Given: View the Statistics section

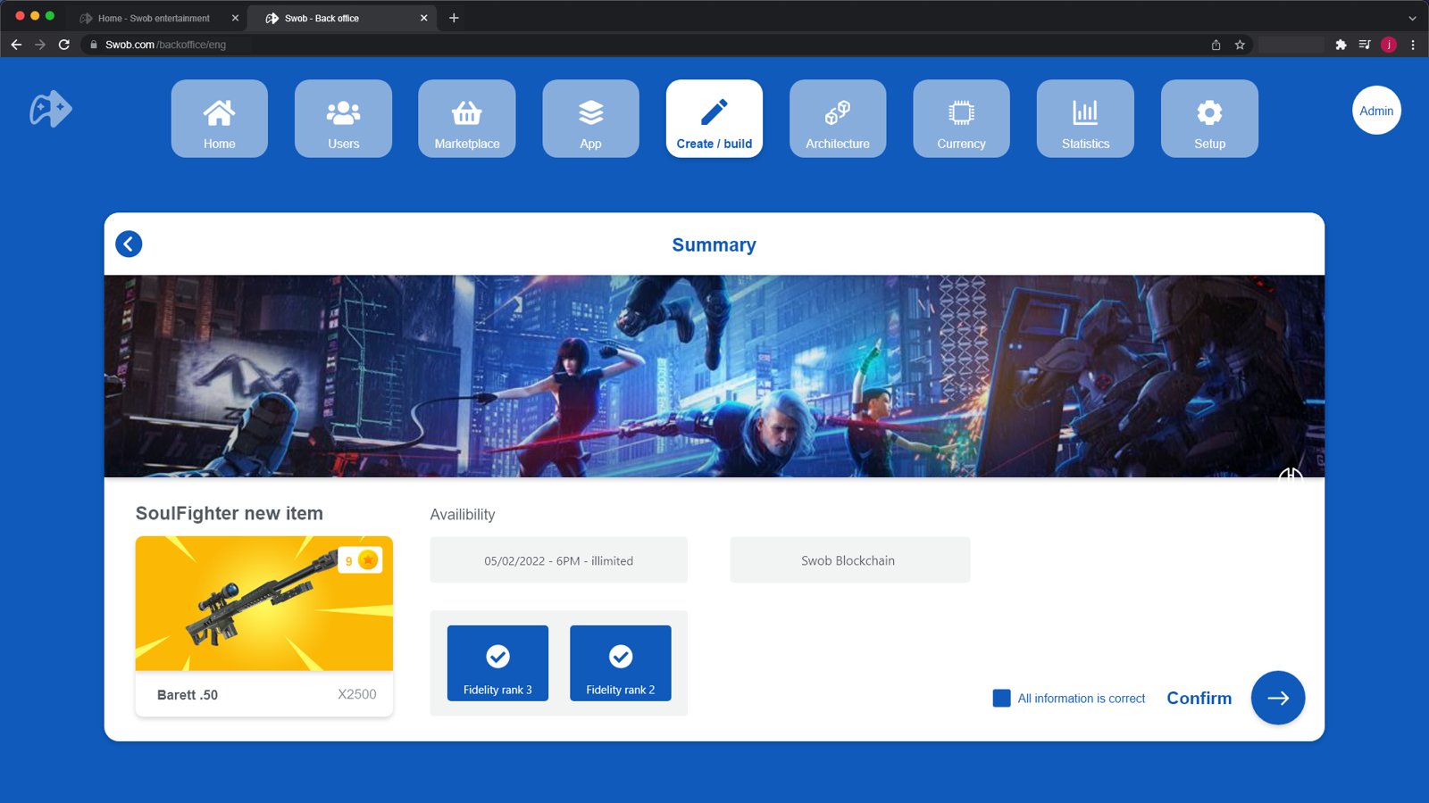Looking at the screenshot, I should [x=1085, y=119].
